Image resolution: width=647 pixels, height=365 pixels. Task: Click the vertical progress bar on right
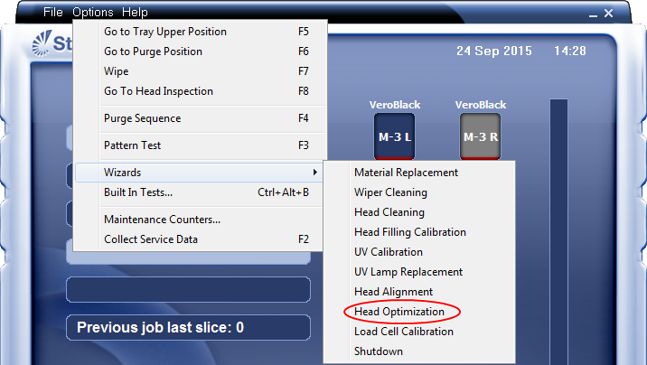pos(558,226)
